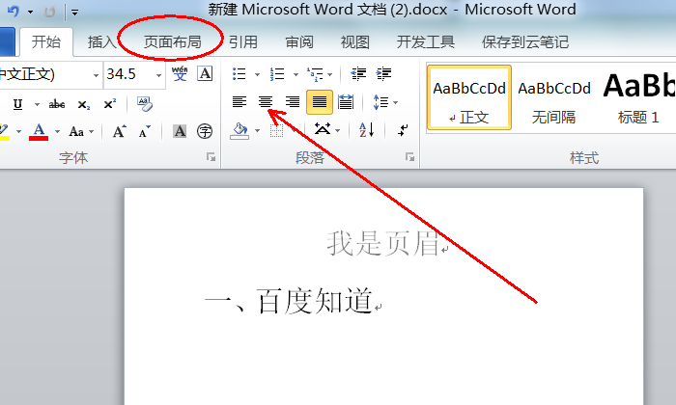Switch to 开始 ribbon tab
Image resolution: width=676 pixels, height=405 pixels.
click(46, 42)
